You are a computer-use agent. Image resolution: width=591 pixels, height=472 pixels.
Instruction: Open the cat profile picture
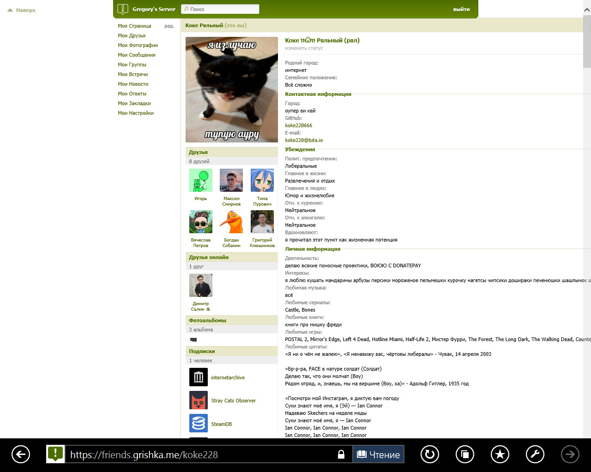(x=232, y=89)
